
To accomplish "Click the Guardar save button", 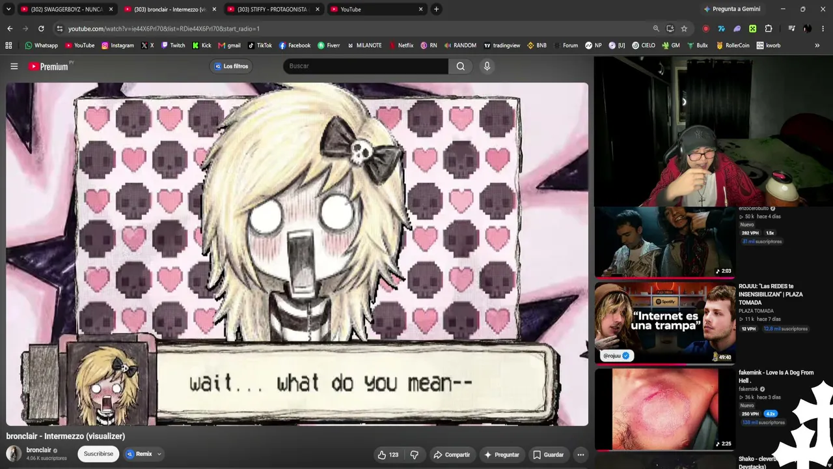I will (x=548, y=455).
